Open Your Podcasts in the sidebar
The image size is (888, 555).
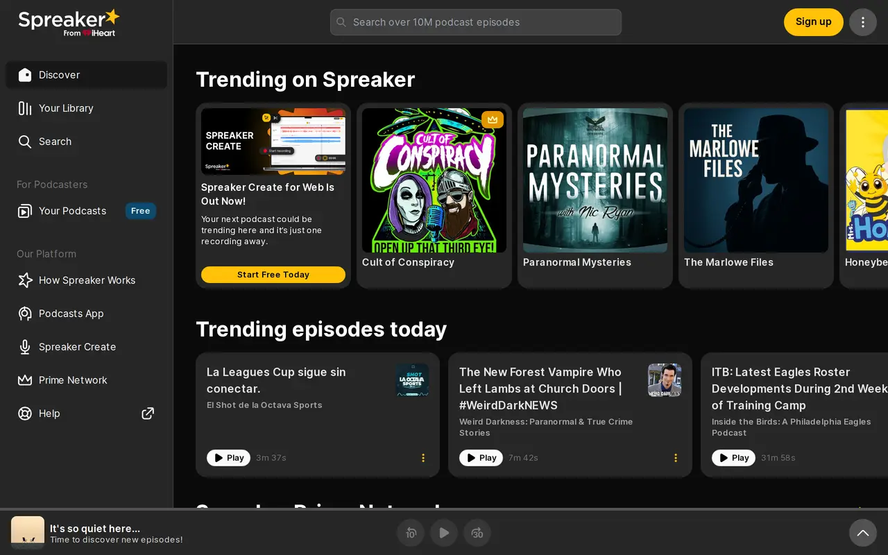click(x=87, y=211)
